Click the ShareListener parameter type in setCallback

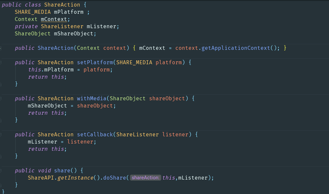[x=137, y=135]
